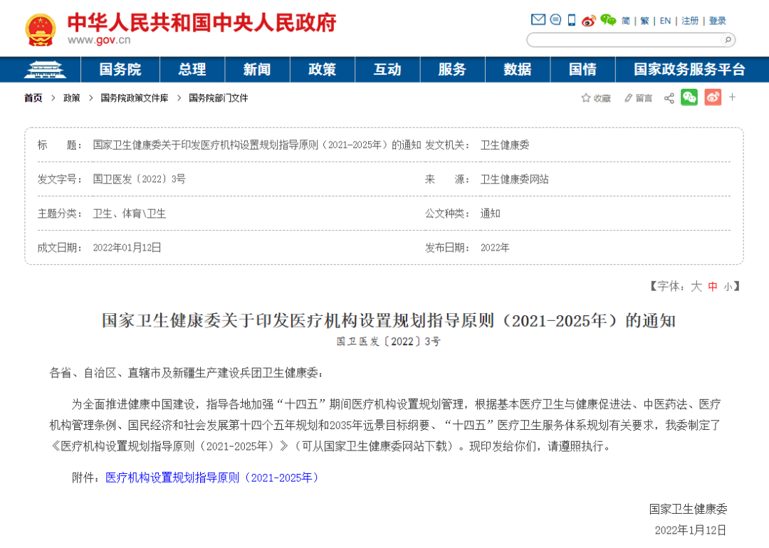Image resolution: width=769 pixels, height=548 pixels.
Task: Open the 数据 menu
Action: [518, 70]
